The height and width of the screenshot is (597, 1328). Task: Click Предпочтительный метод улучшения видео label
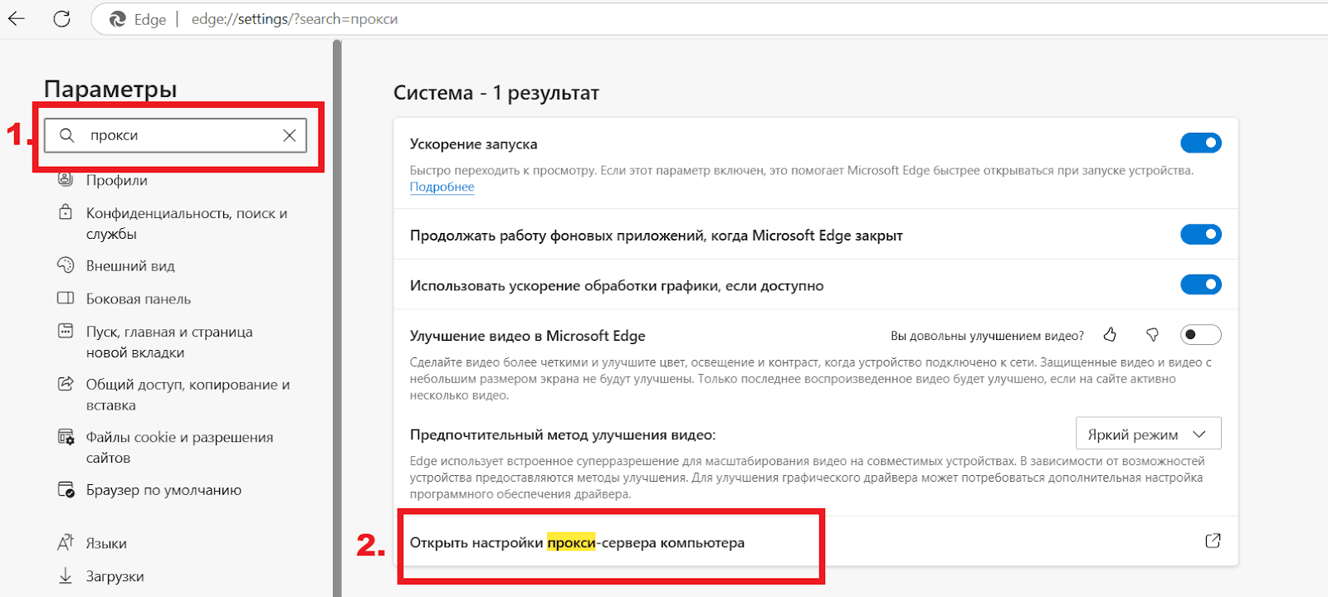(x=563, y=434)
